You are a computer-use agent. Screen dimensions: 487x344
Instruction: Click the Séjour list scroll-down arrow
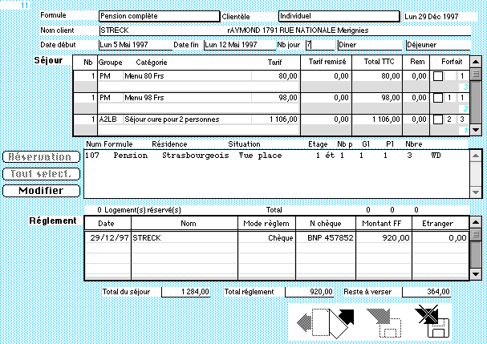(x=476, y=130)
